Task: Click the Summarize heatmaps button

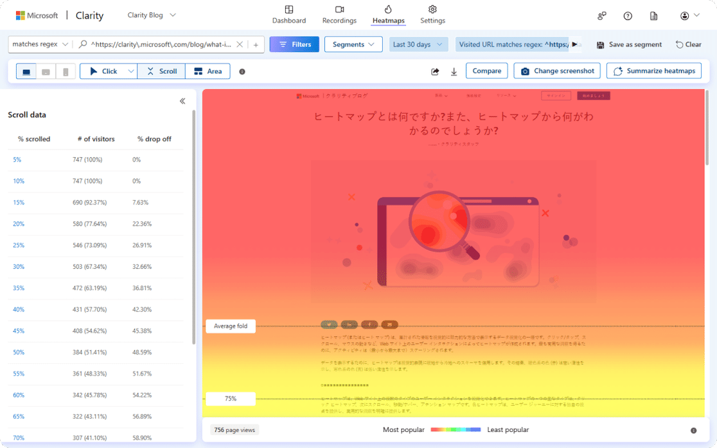Action: (654, 71)
